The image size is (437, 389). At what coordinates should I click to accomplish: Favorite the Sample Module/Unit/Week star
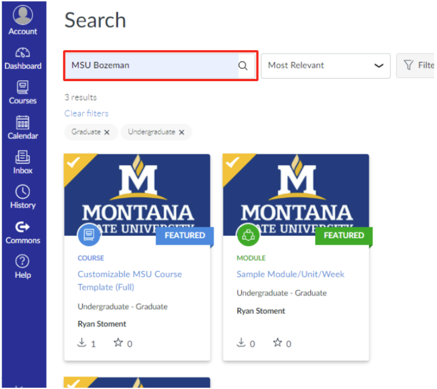(277, 343)
